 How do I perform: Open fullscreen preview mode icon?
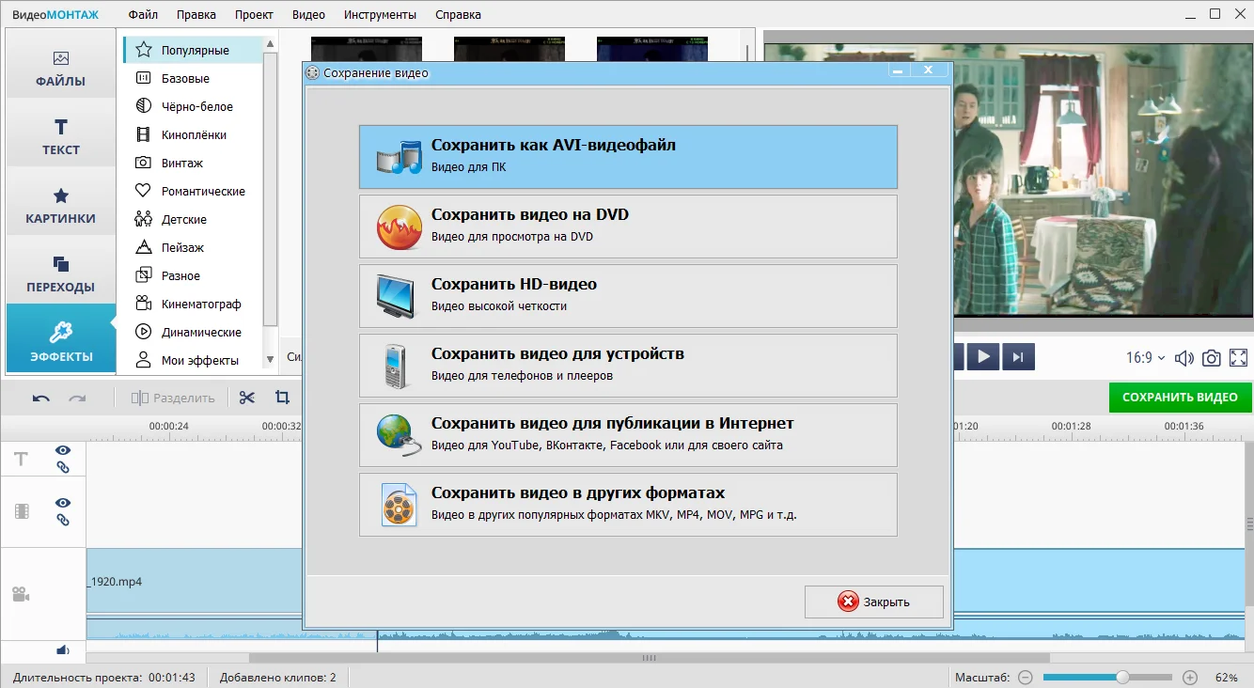tap(1238, 357)
